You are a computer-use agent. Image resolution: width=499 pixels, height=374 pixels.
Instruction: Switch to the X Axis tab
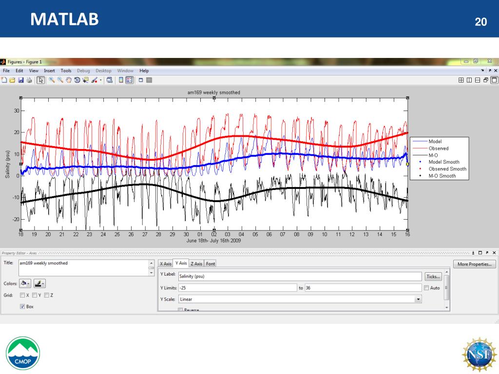pos(166,263)
